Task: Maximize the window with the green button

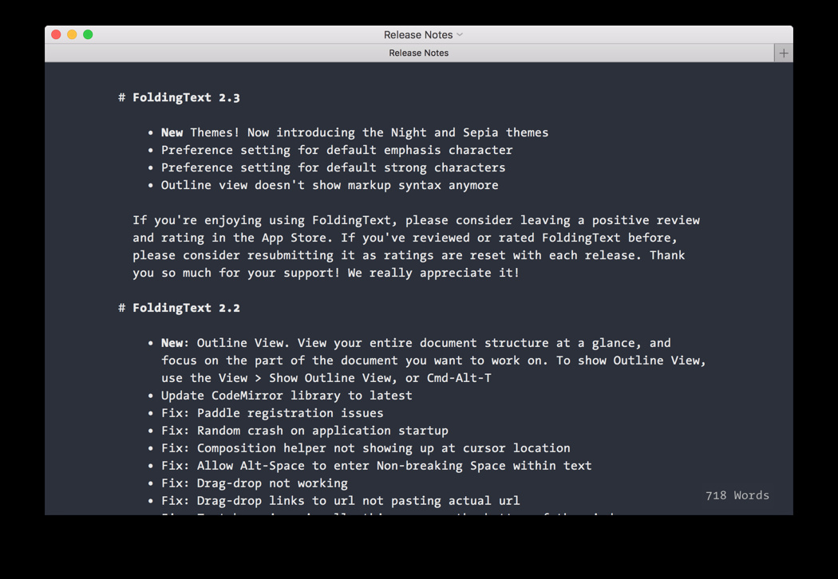Action: [88, 35]
